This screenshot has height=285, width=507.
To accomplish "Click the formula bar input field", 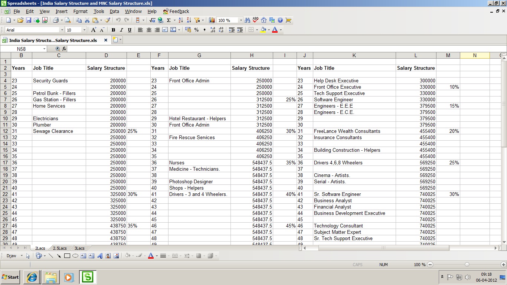I will tap(287, 49).
